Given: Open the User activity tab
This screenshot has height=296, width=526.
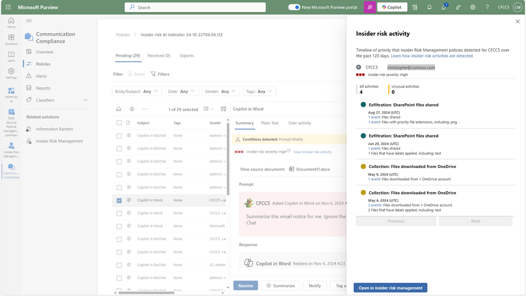Looking at the screenshot, I should click(300, 123).
